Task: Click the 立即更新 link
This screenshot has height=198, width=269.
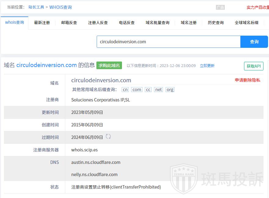Action: [207, 66]
